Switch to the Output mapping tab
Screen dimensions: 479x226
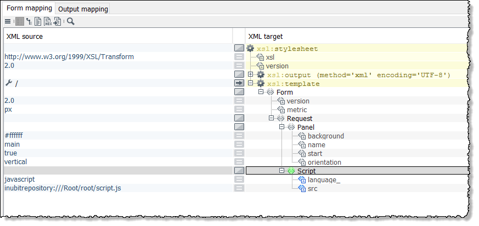pos(83,9)
